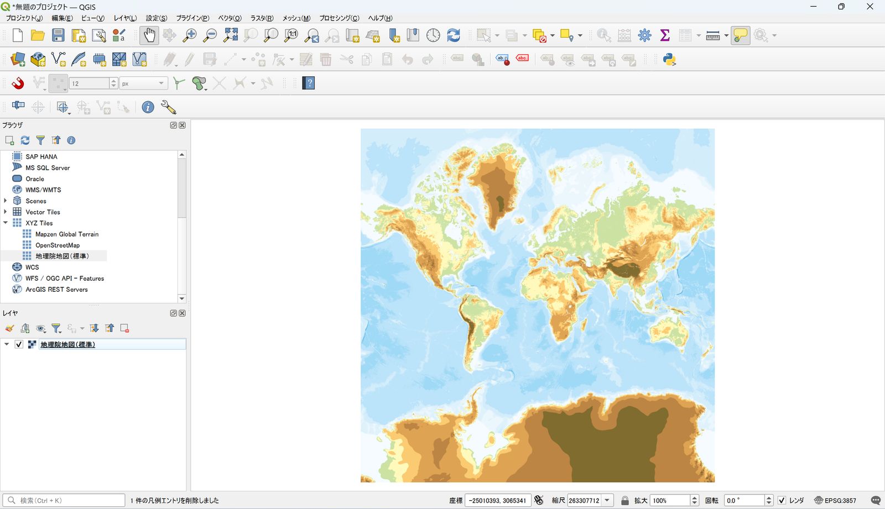Image resolution: width=885 pixels, height=509 pixels.
Task: Click the Zoom Out magnifier tool
Action: 210,35
